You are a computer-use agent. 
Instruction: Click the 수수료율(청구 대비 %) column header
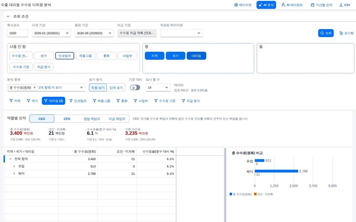coord(156,152)
